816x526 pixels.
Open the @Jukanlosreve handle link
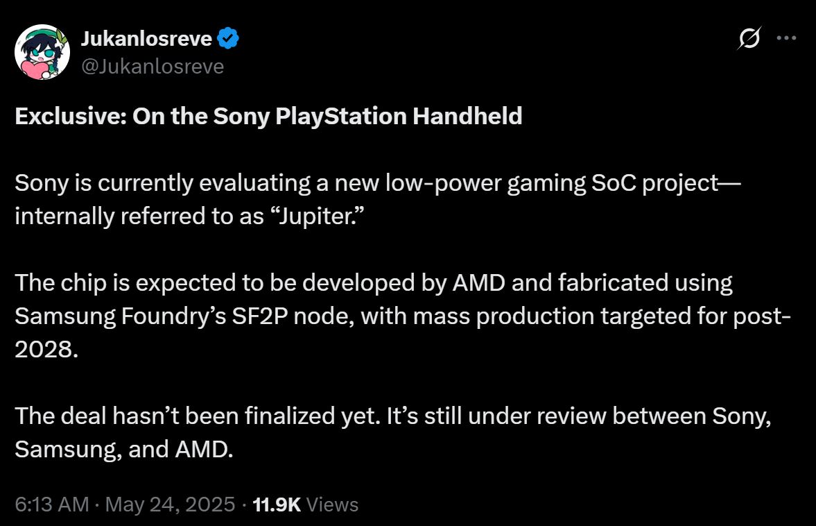pyautogui.click(x=153, y=66)
